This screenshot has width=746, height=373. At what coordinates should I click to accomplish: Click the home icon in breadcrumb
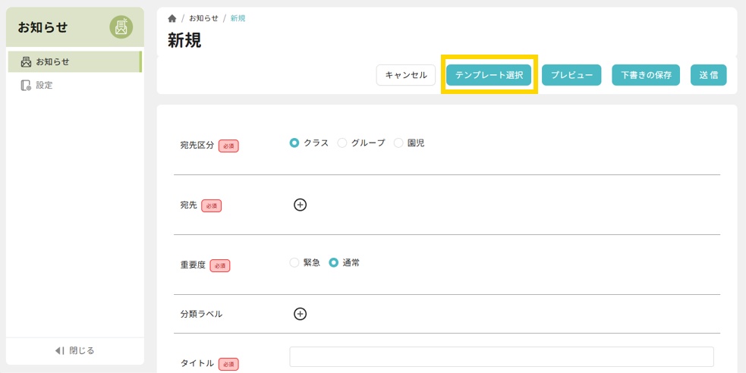click(172, 18)
